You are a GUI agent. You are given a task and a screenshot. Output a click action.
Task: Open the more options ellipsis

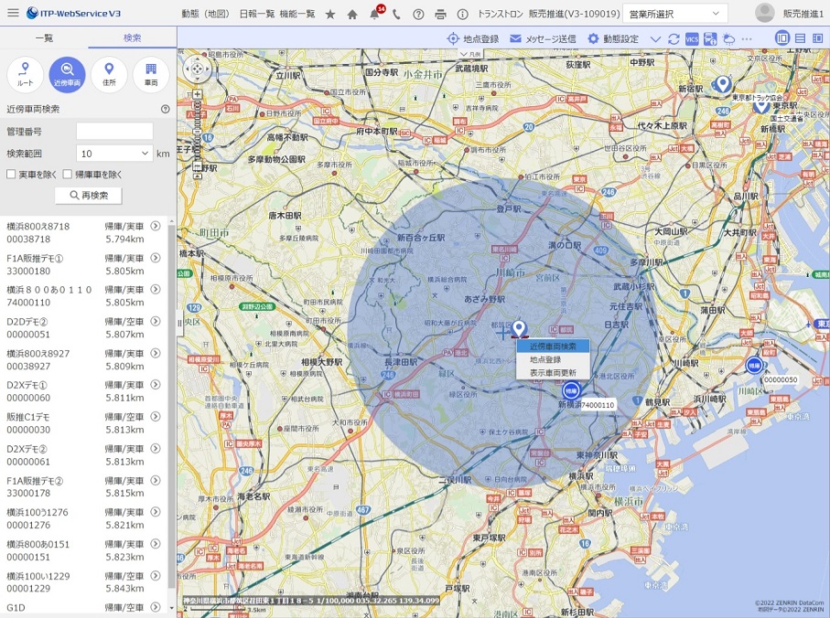coord(747,39)
